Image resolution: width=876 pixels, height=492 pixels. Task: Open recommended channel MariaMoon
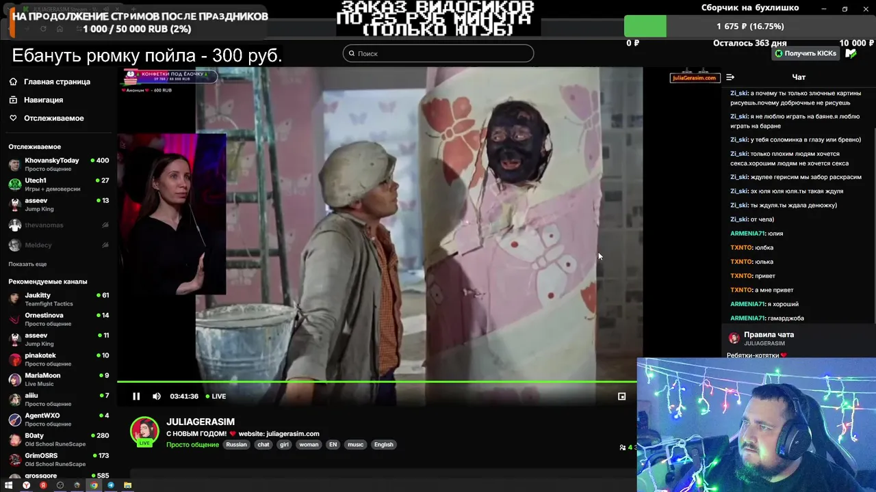coord(58,379)
